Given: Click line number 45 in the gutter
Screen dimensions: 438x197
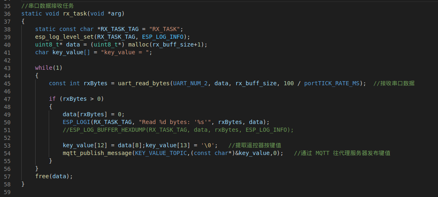Looking at the screenshot, I should [x=7, y=83].
